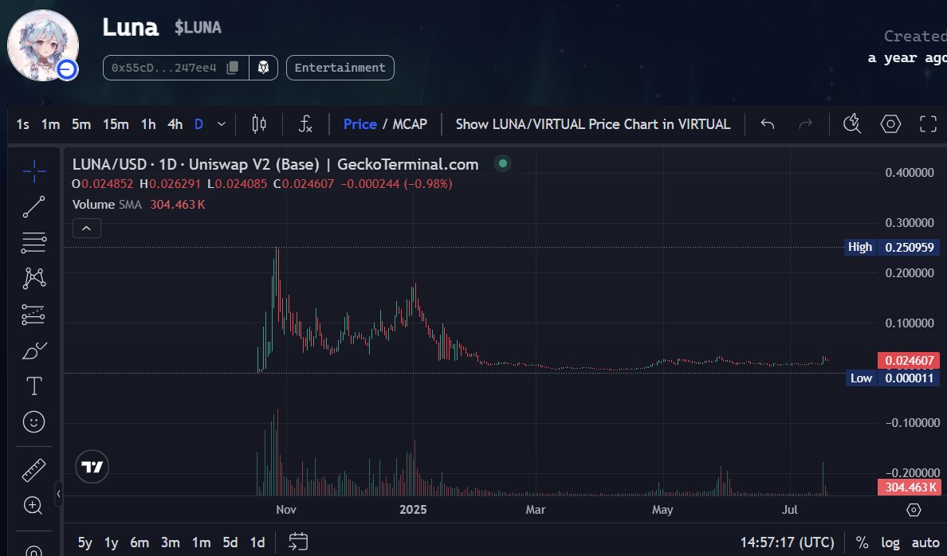The image size is (947, 556).
Task: Select the 1s interval
Action: click(22, 124)
